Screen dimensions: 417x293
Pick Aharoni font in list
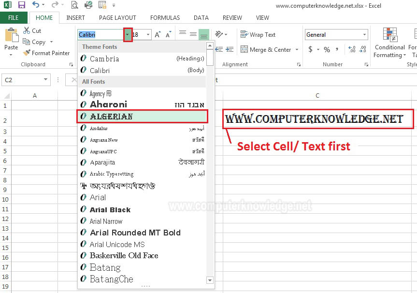point(142,104)
